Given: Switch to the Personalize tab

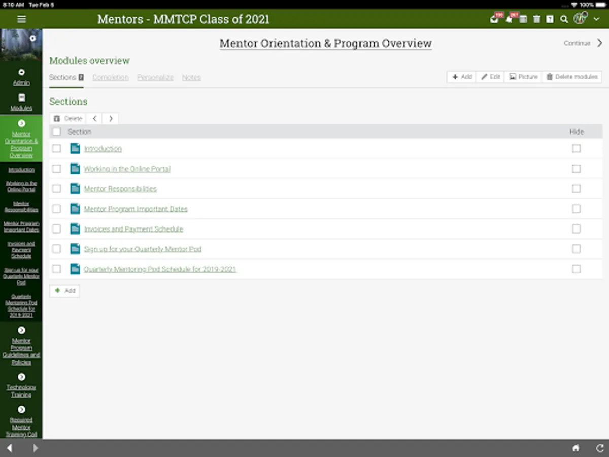Looking at the screenshot, I should pos(155,77).
